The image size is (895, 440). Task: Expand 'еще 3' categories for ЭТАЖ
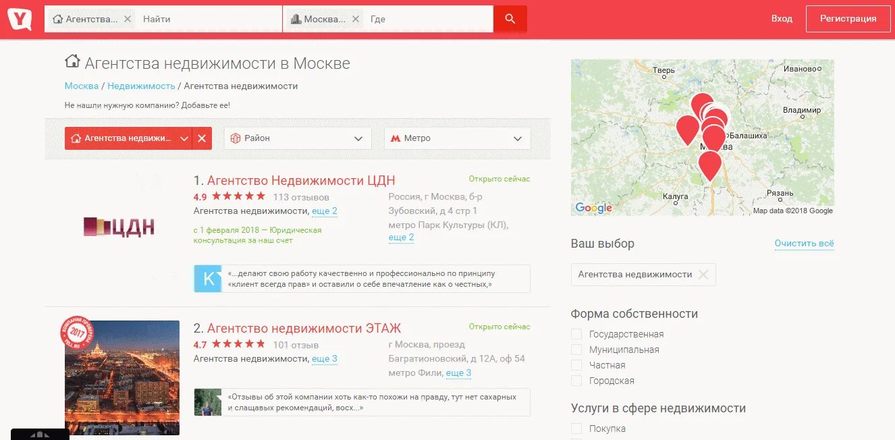coord(325,359)
